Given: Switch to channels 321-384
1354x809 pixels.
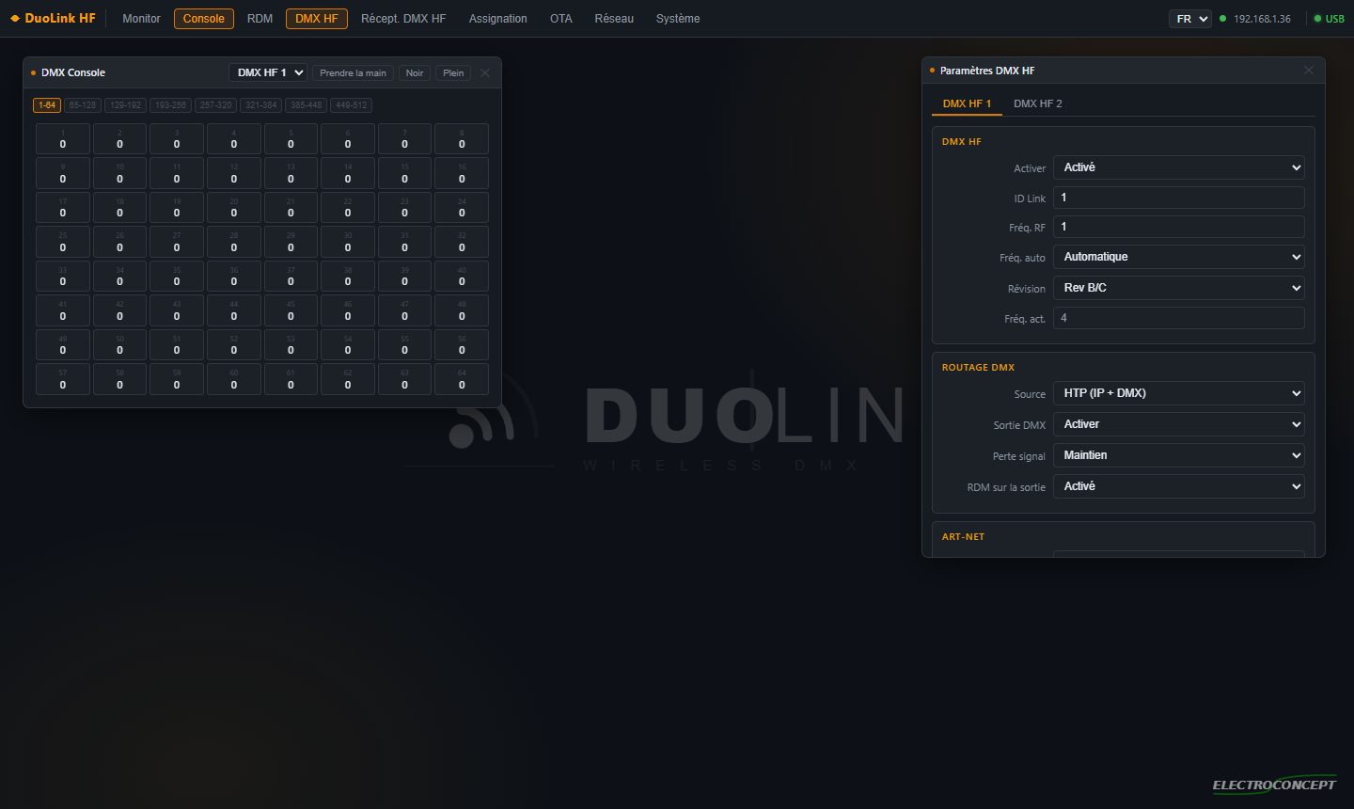Looking at the screenshot, I should [260, 105].
